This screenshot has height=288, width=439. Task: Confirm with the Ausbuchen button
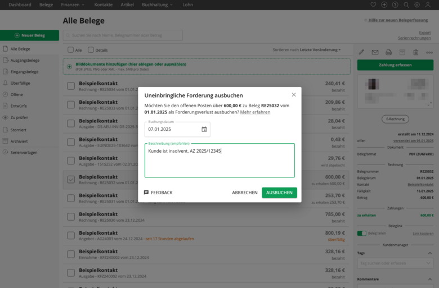tap(279, 193)
